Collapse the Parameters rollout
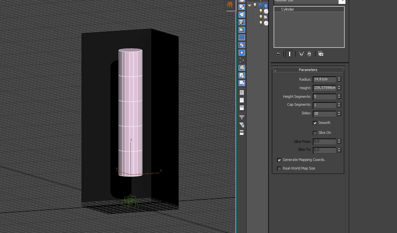The height and width of the screenshot is (233, 397). click(x=308, y=70)
